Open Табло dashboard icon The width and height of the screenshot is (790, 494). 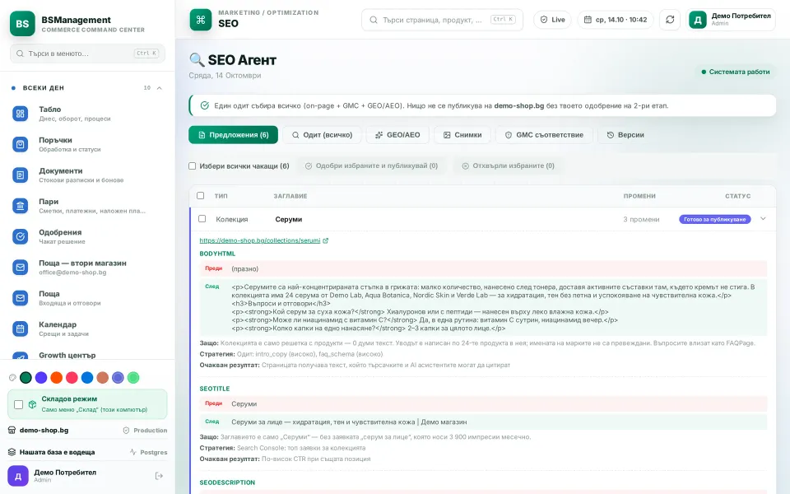[20, 114]
